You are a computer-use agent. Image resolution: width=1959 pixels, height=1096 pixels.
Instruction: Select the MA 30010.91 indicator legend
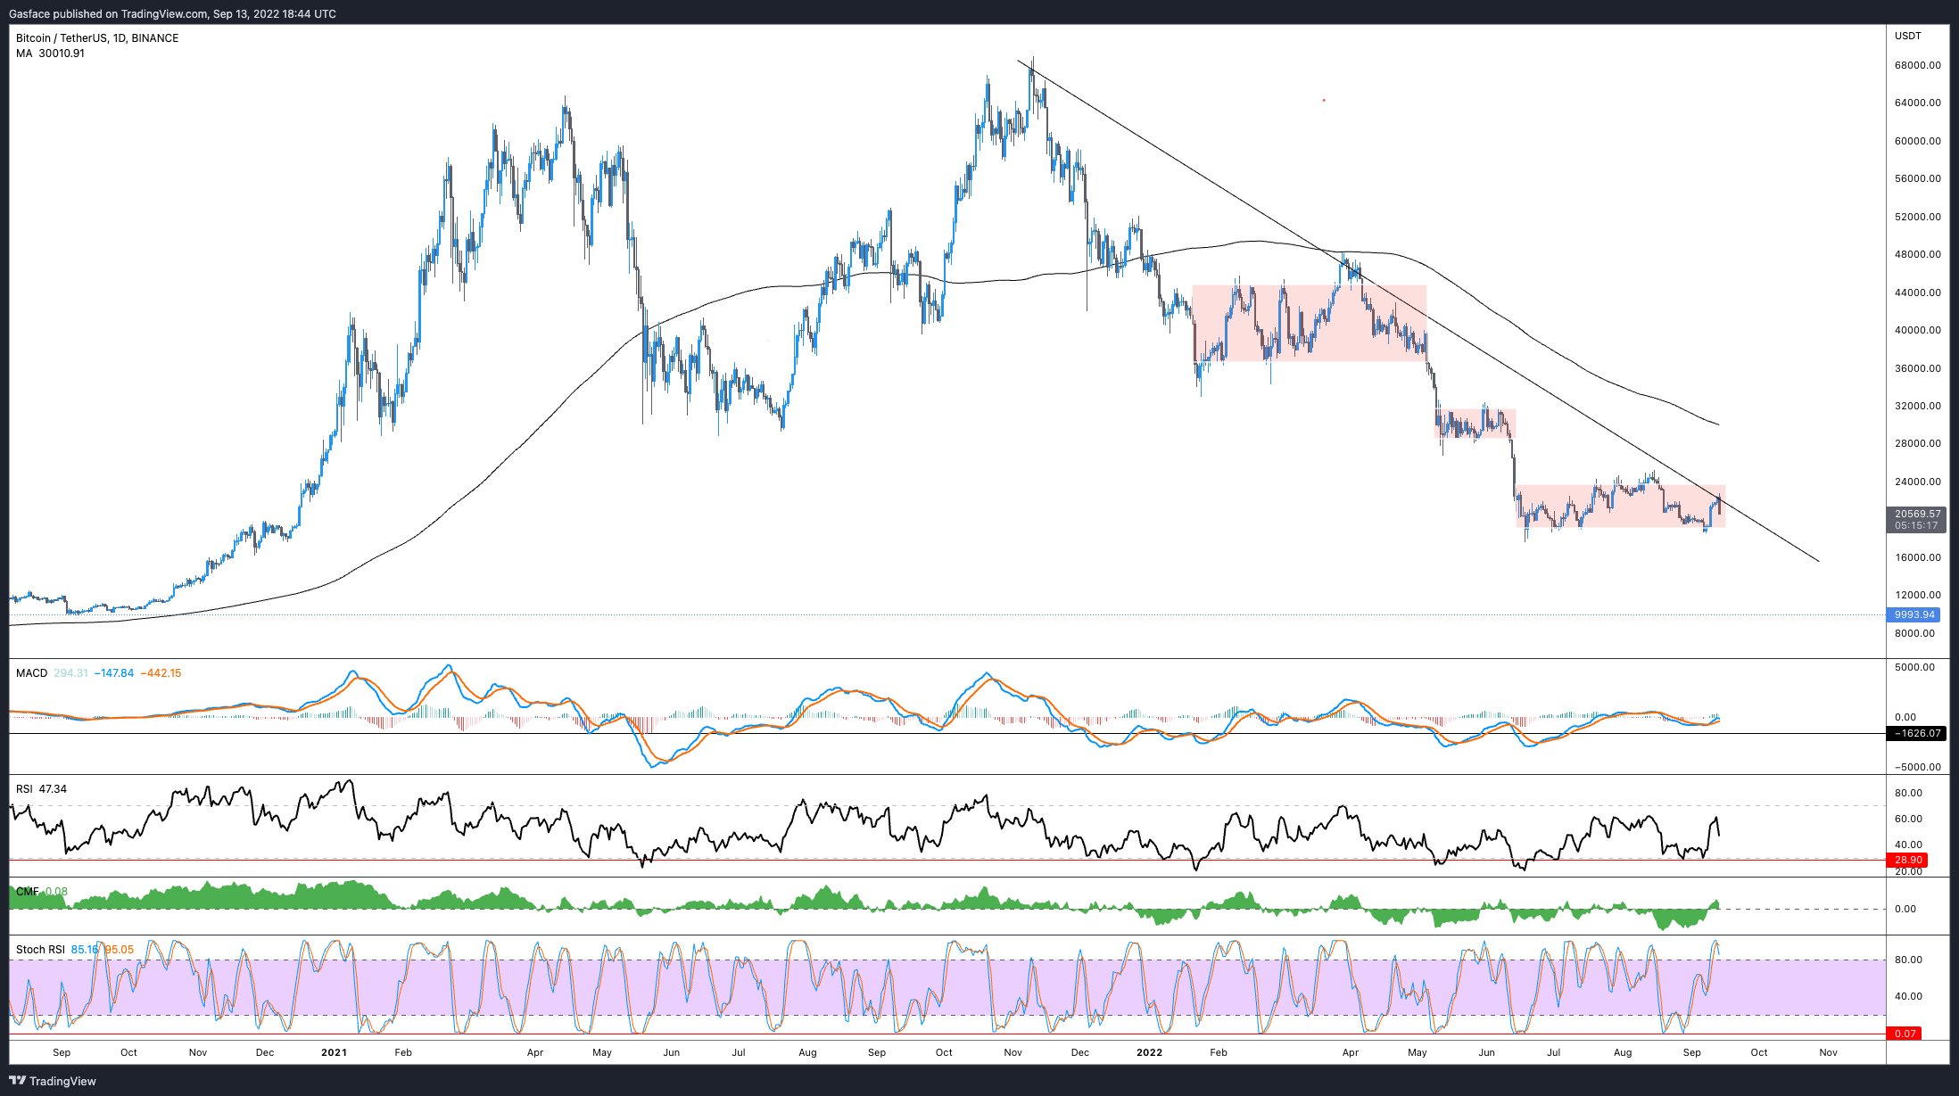click(x=50, y=54)
